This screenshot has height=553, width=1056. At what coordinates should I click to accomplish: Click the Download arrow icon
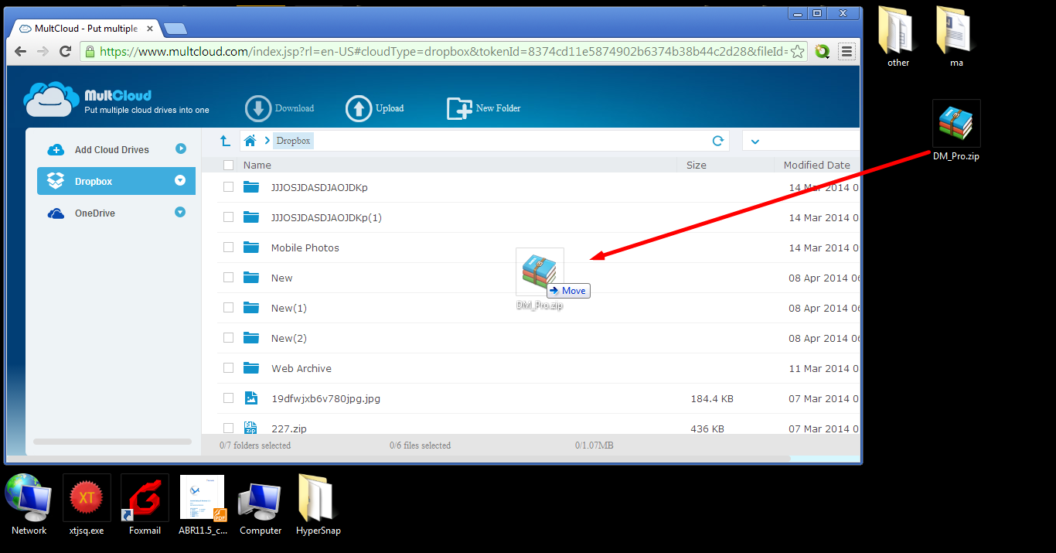point(258,108)
